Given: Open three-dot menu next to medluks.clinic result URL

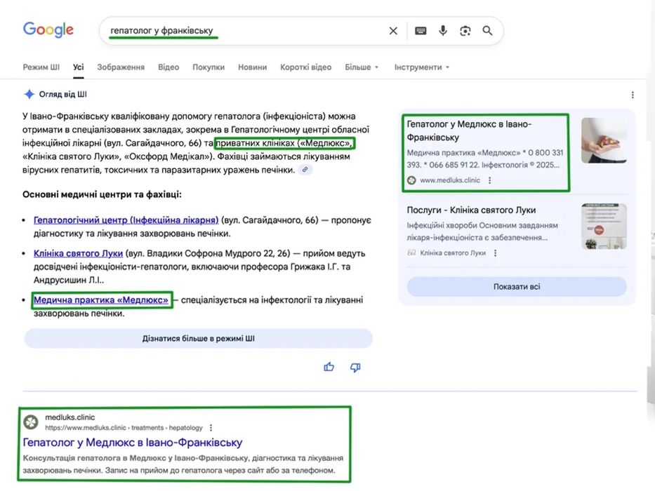Looking at the screenshot, I should [x=211, y=428].
